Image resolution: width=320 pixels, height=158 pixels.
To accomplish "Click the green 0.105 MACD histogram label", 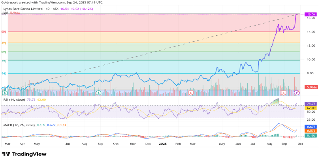I will [311, 136].
